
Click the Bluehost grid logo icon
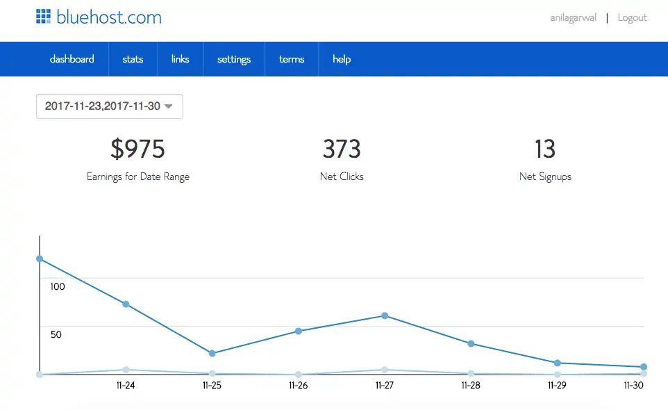(x=44, y=17)
